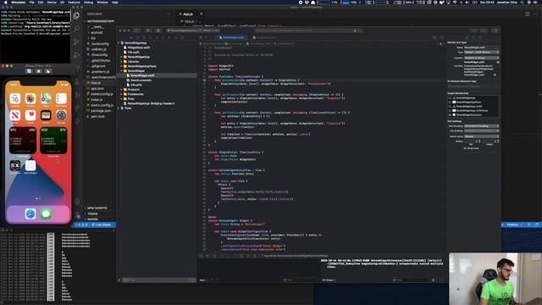Open Photos app on iPhone simulator
The height and width of the screenshot is (305, 542).
(30, 99)
